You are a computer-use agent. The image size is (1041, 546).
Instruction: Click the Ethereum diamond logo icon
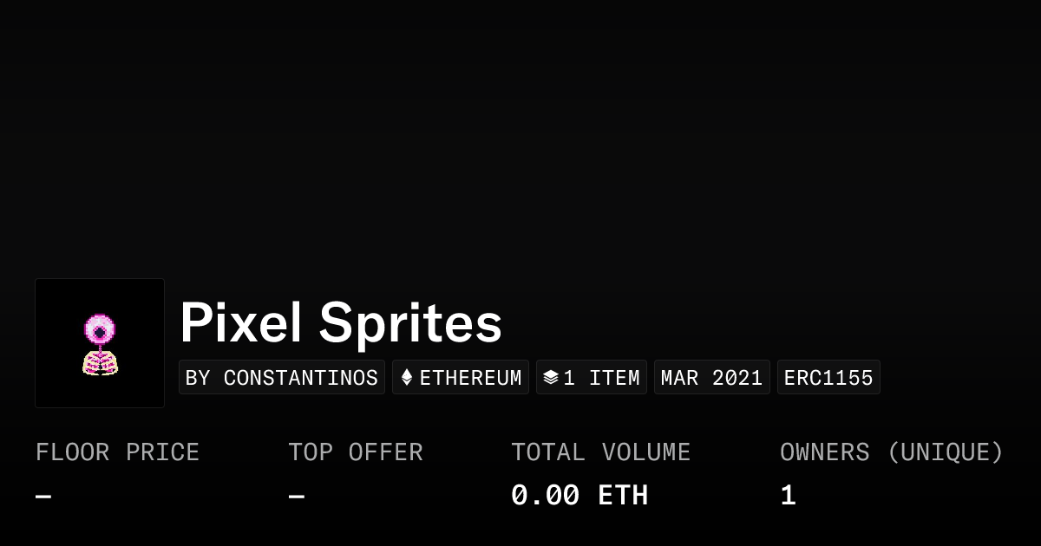tap(407, 378)
